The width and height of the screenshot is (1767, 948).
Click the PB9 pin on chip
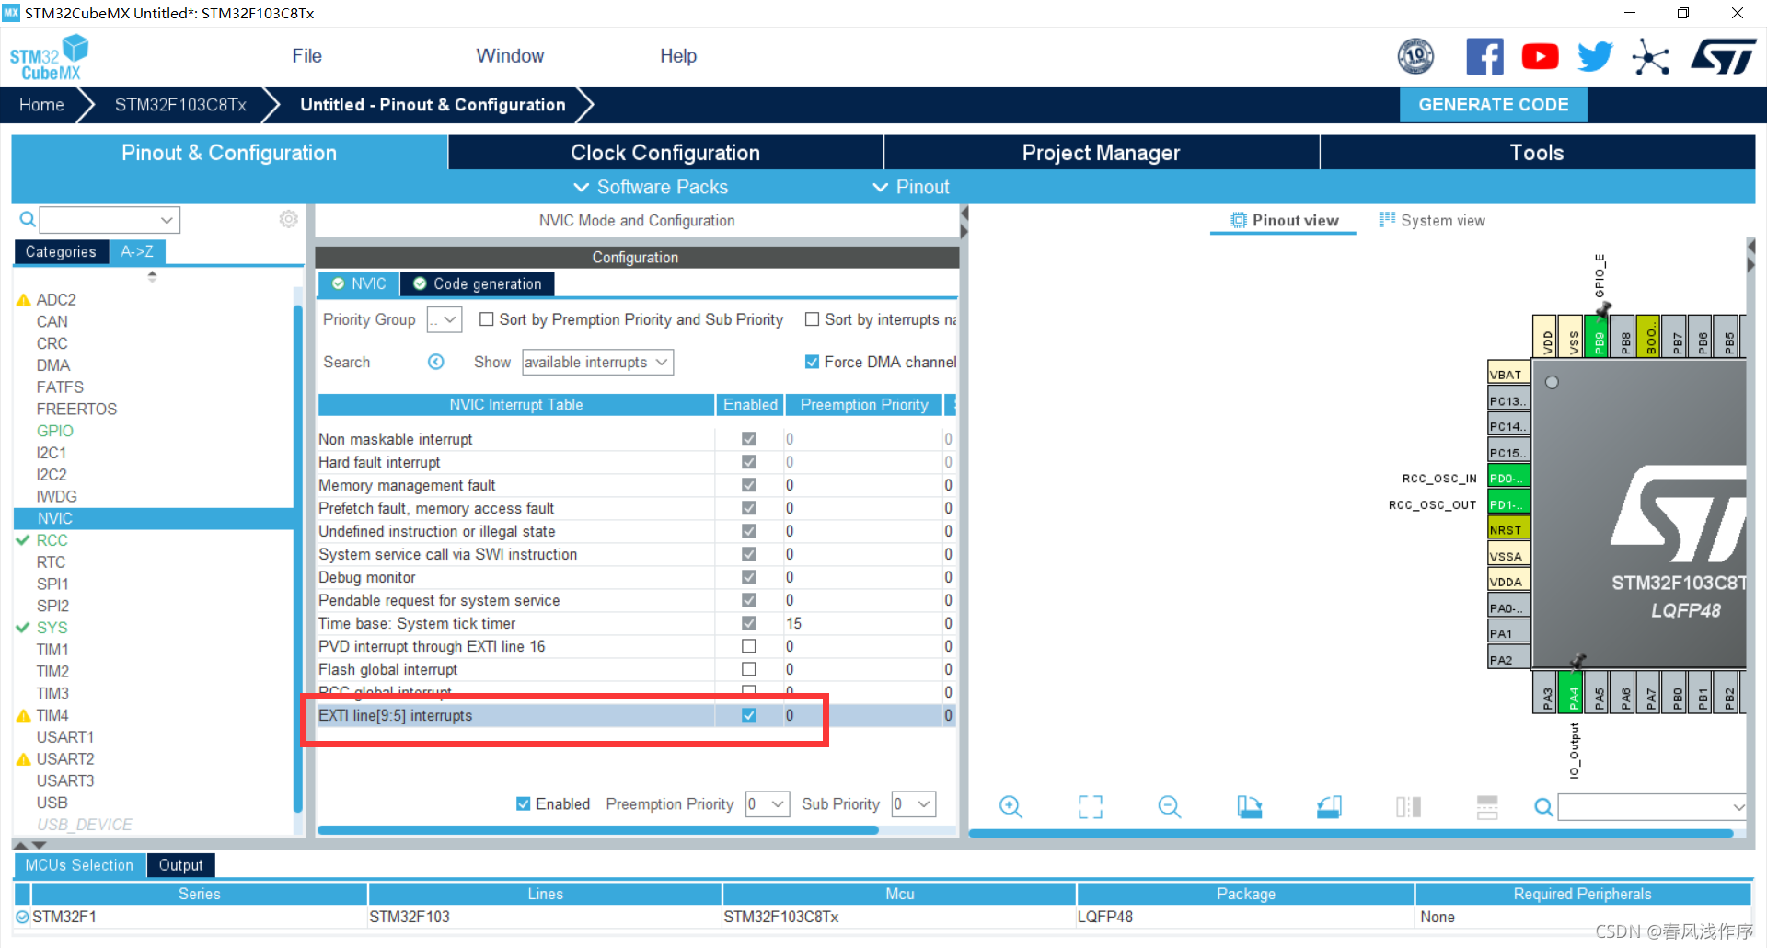coord(1599,338)
